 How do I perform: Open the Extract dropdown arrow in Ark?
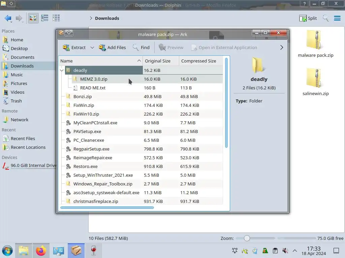(x=92, y=47)
